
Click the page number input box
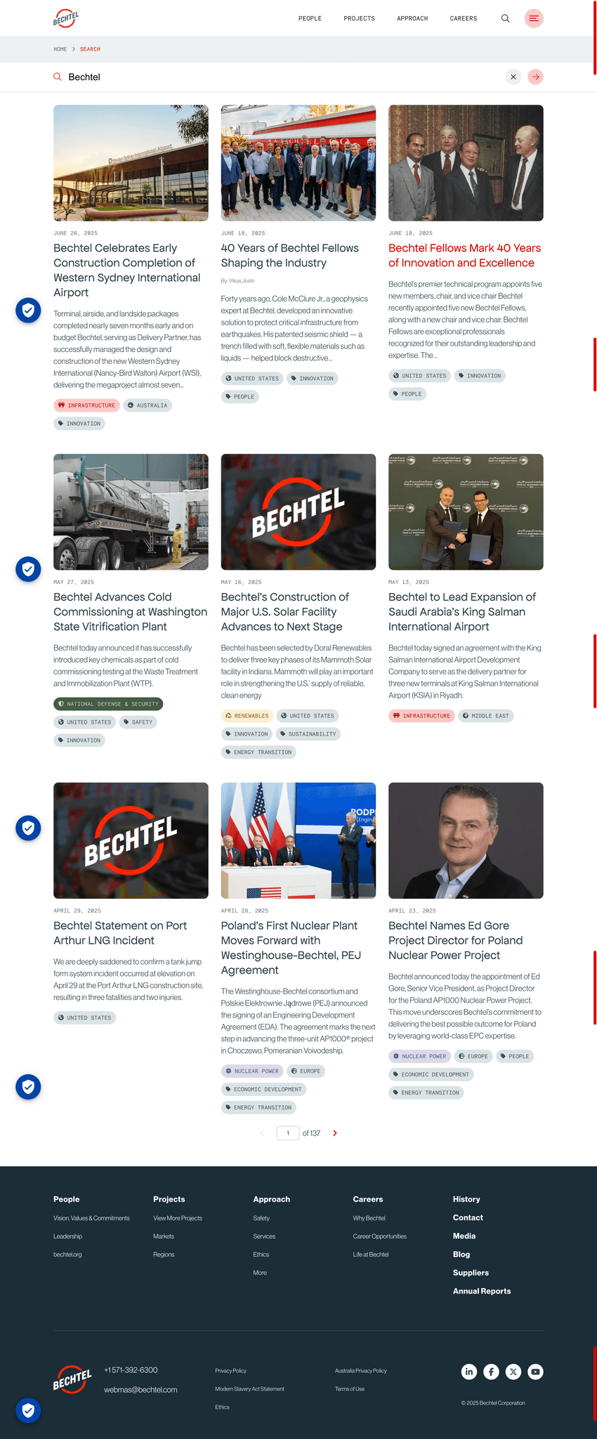pyautogui.click(x=288, y=1133)
